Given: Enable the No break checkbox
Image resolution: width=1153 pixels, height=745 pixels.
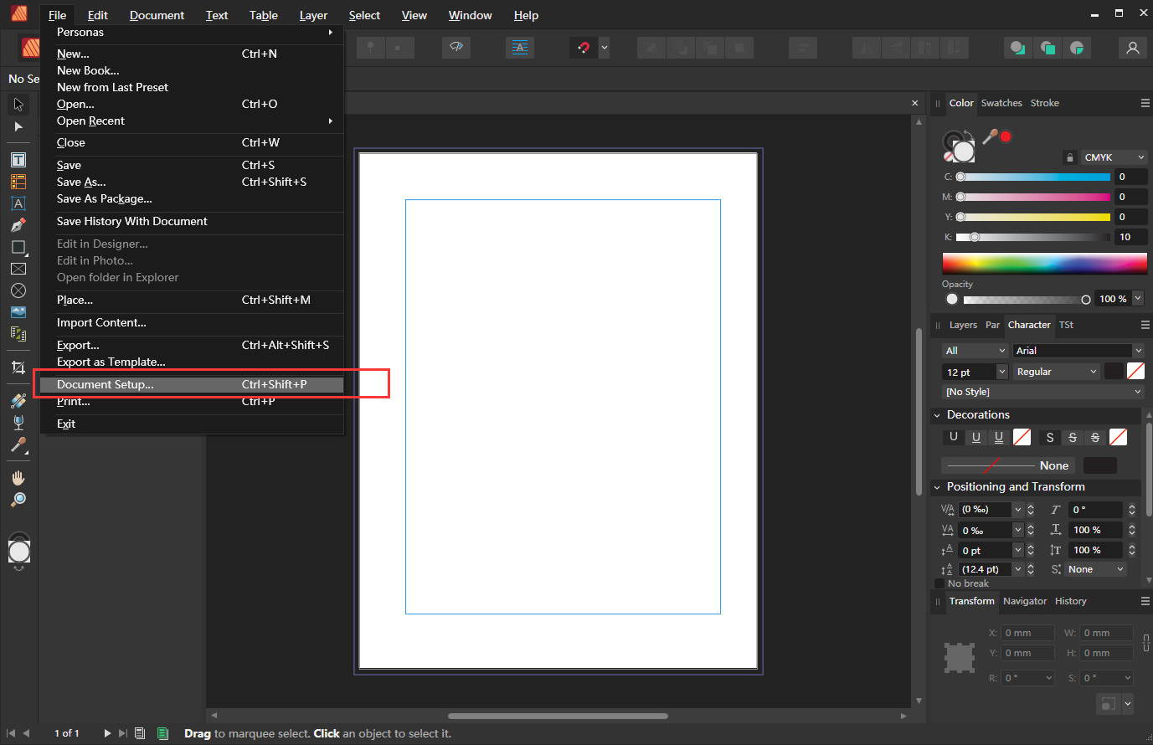Looking at the screenshot, I should coord(939,583).
